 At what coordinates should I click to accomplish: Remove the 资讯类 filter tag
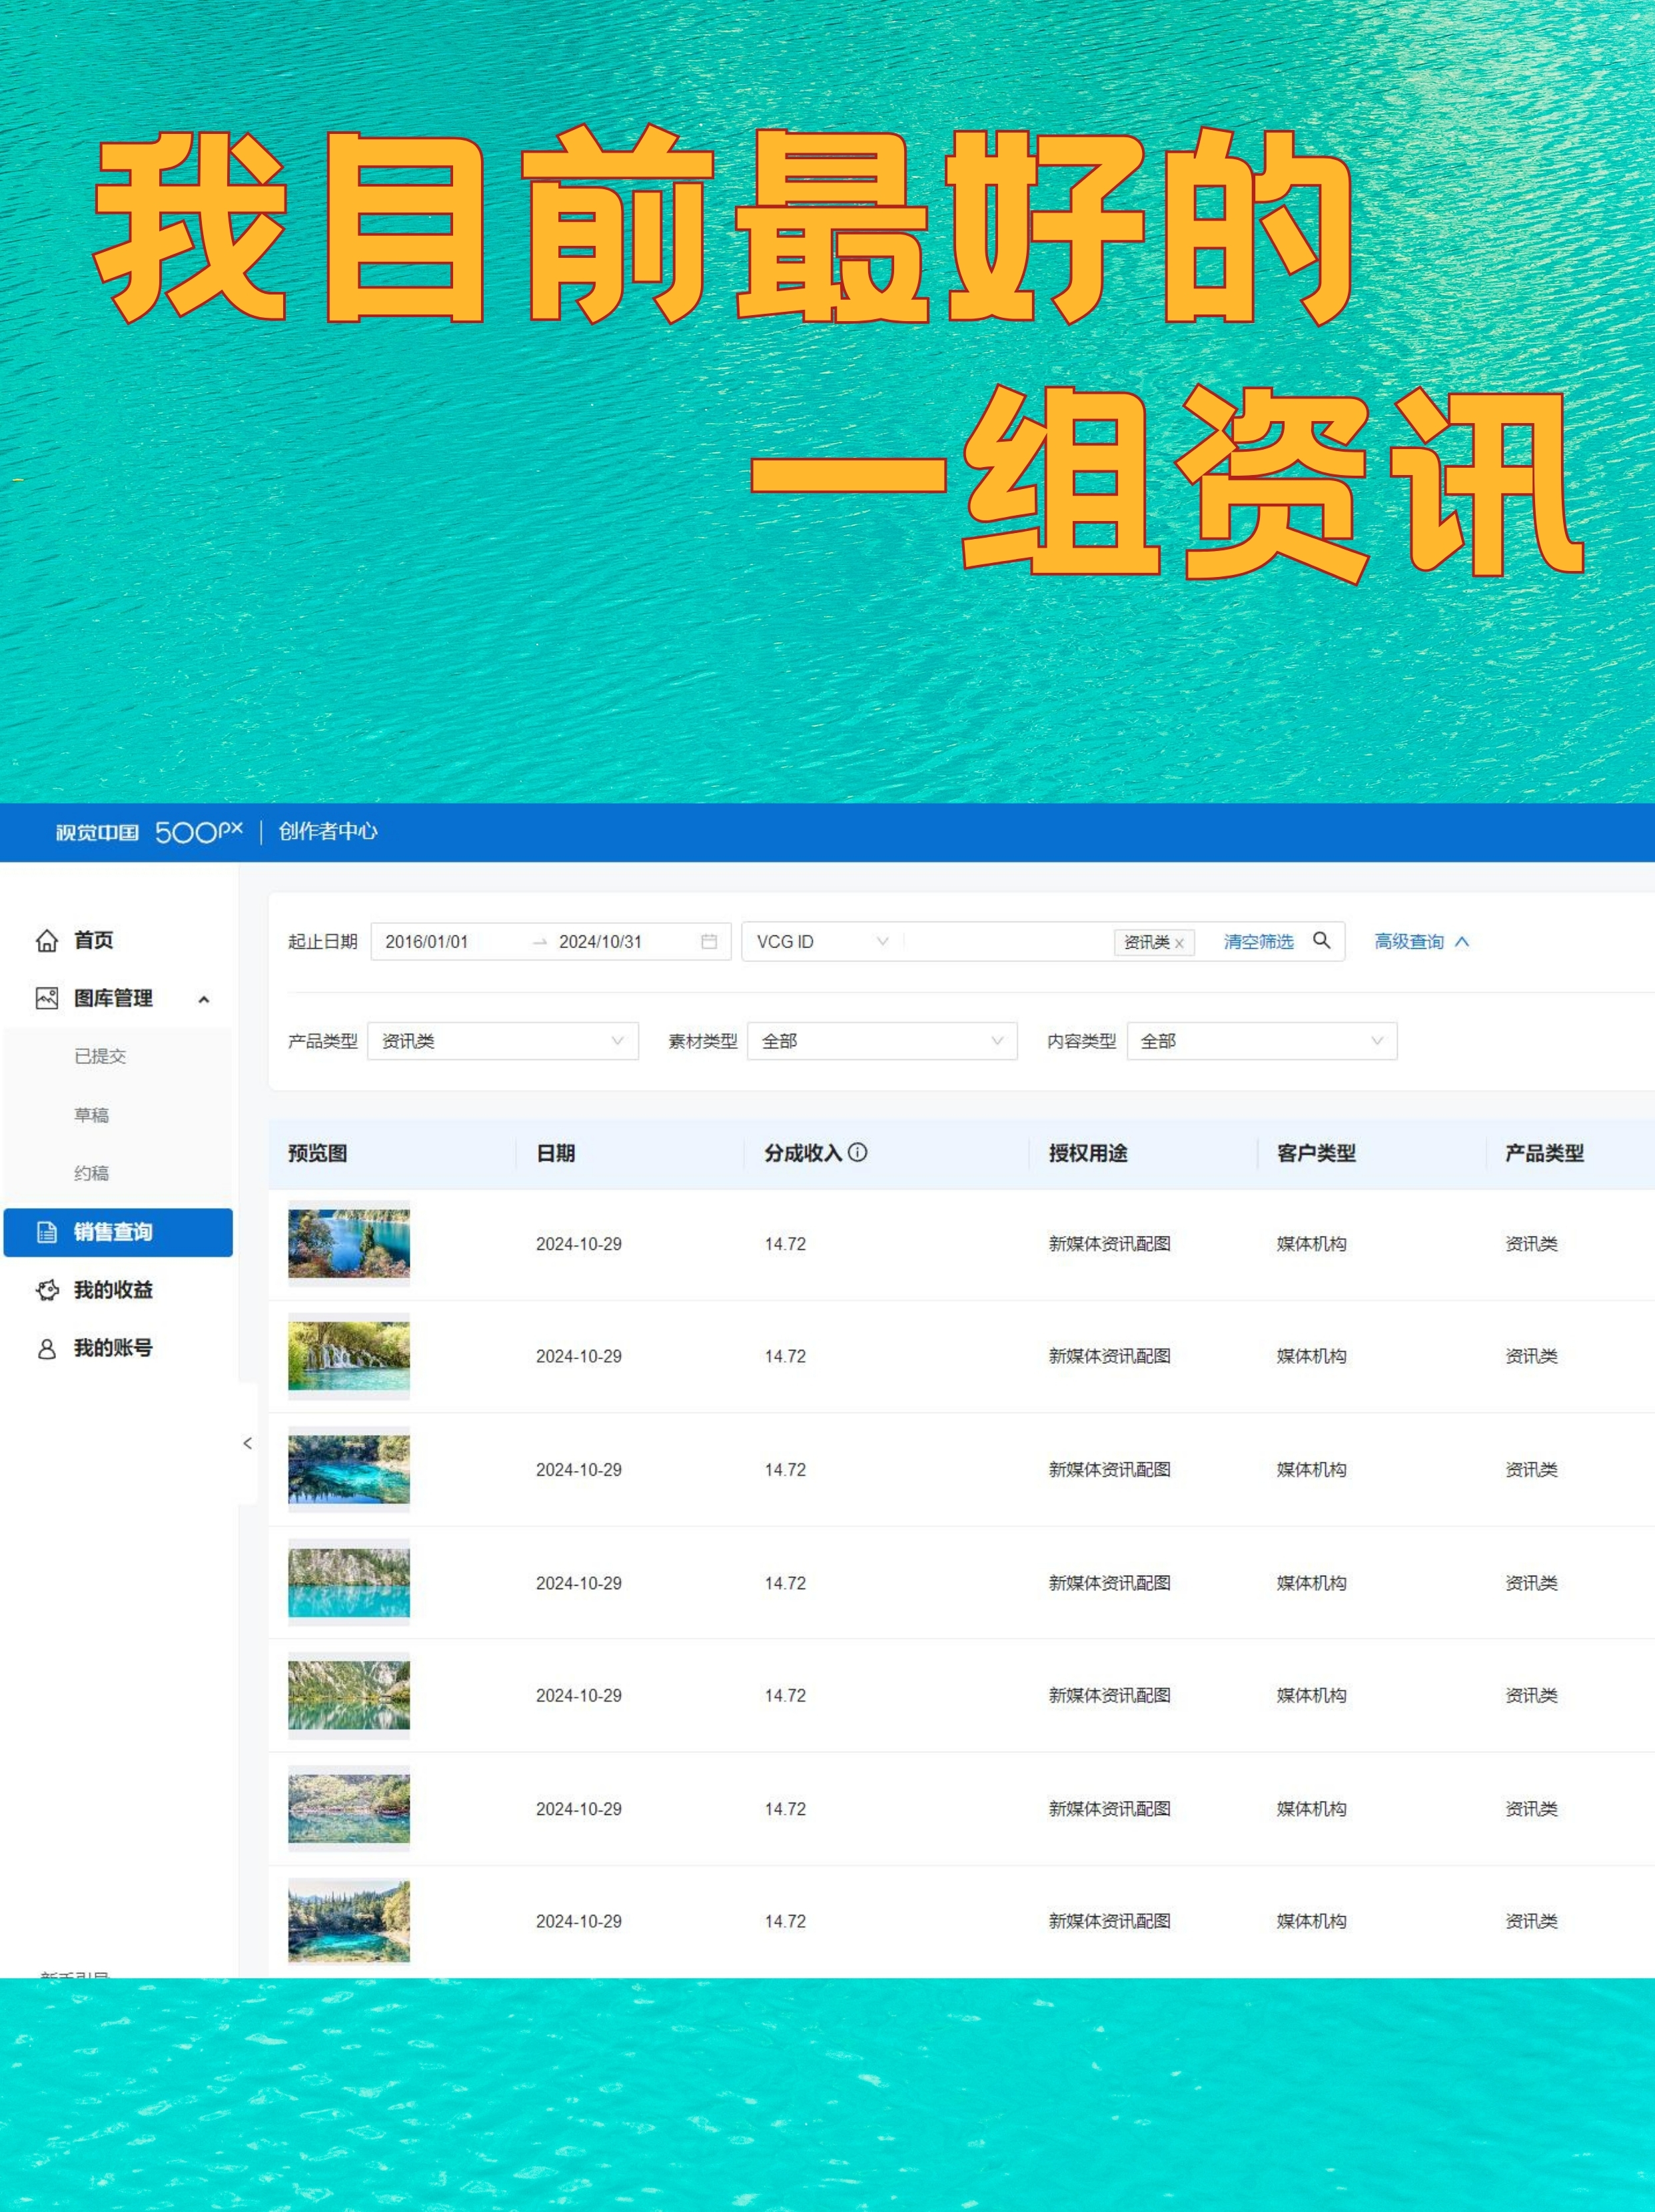(x=1179, y=943)
